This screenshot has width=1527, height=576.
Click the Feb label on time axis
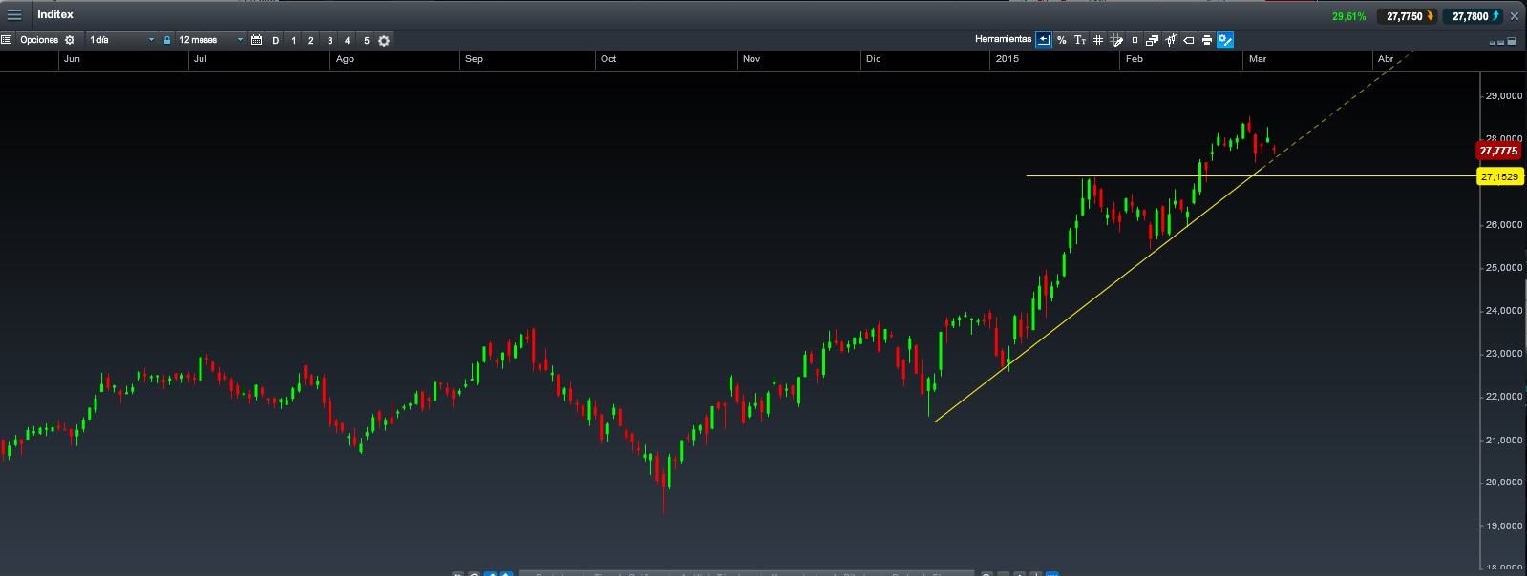(x=1135, y=59)
